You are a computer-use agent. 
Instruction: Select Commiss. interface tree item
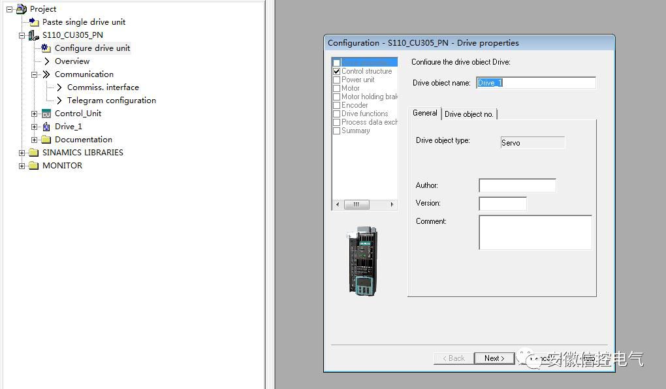coord(103,87)
